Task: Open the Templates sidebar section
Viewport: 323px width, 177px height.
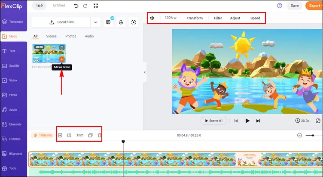Action: (13, 22)
